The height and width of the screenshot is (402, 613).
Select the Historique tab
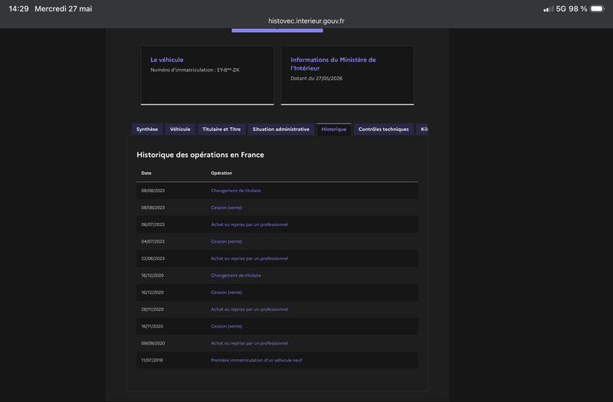click(x=334, y=129)
